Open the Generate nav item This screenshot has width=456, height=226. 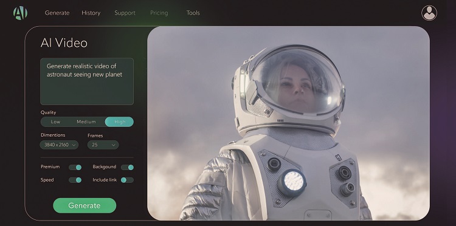[x=57, y=13]
